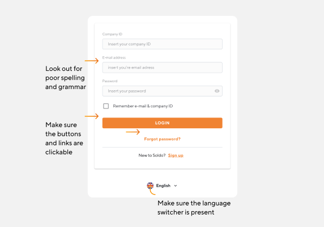Screen dimensions: 324x227
Task: Submit the form with the LOGIN button
Action: coord(162,123)
